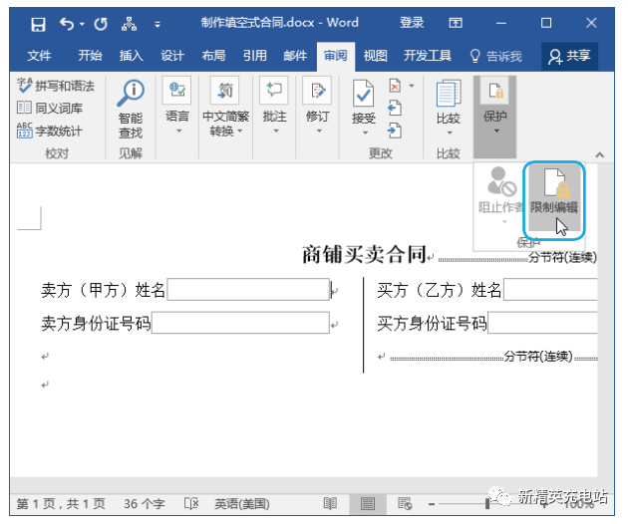Screen dimensions: 628x524
Task: Open the Developer (开发工具) ribbon tab
Action: click(x=428, y=56)
